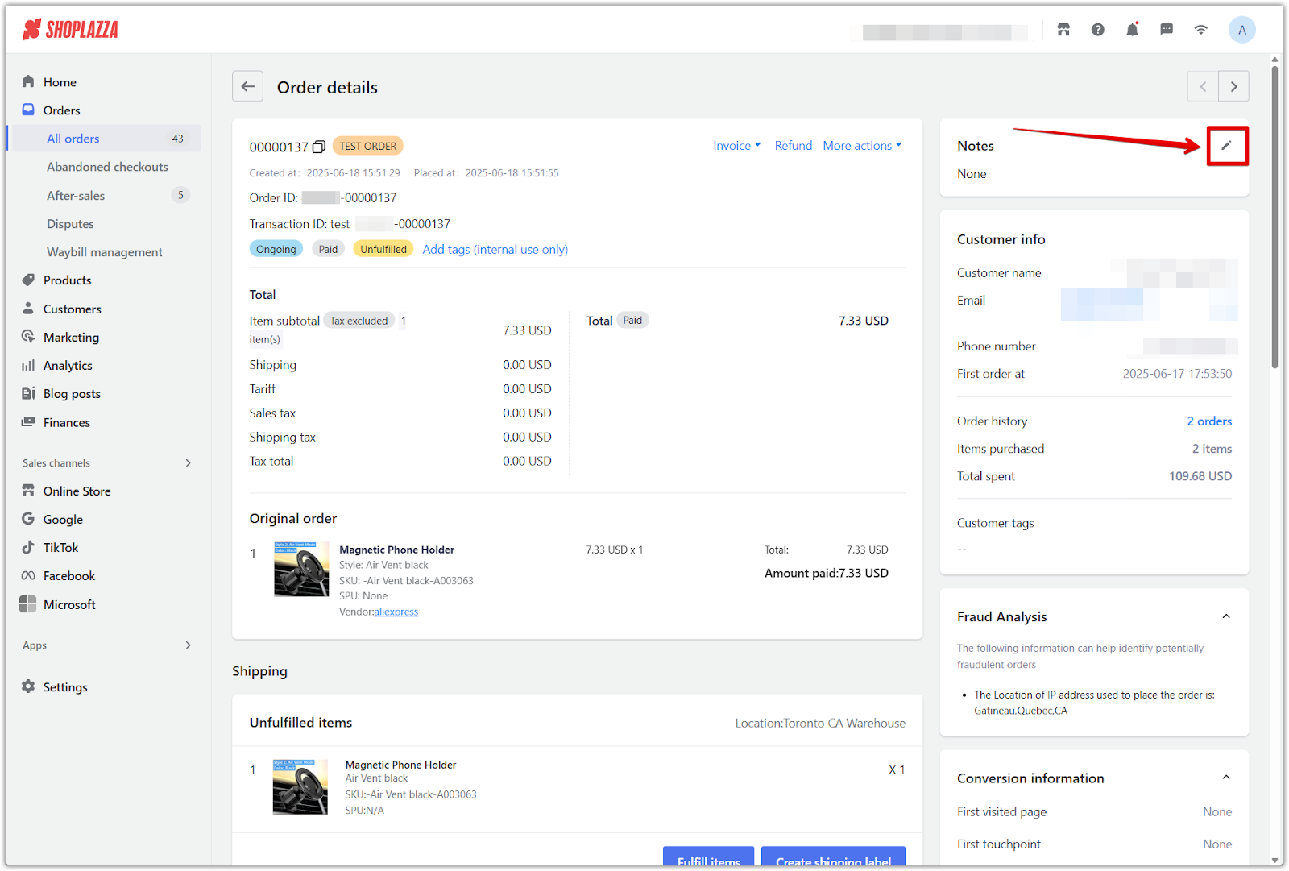Go to Home in the sidebar
This screenshot has height=871, width=1289.
pyautogui.click(x=60, y=82)
